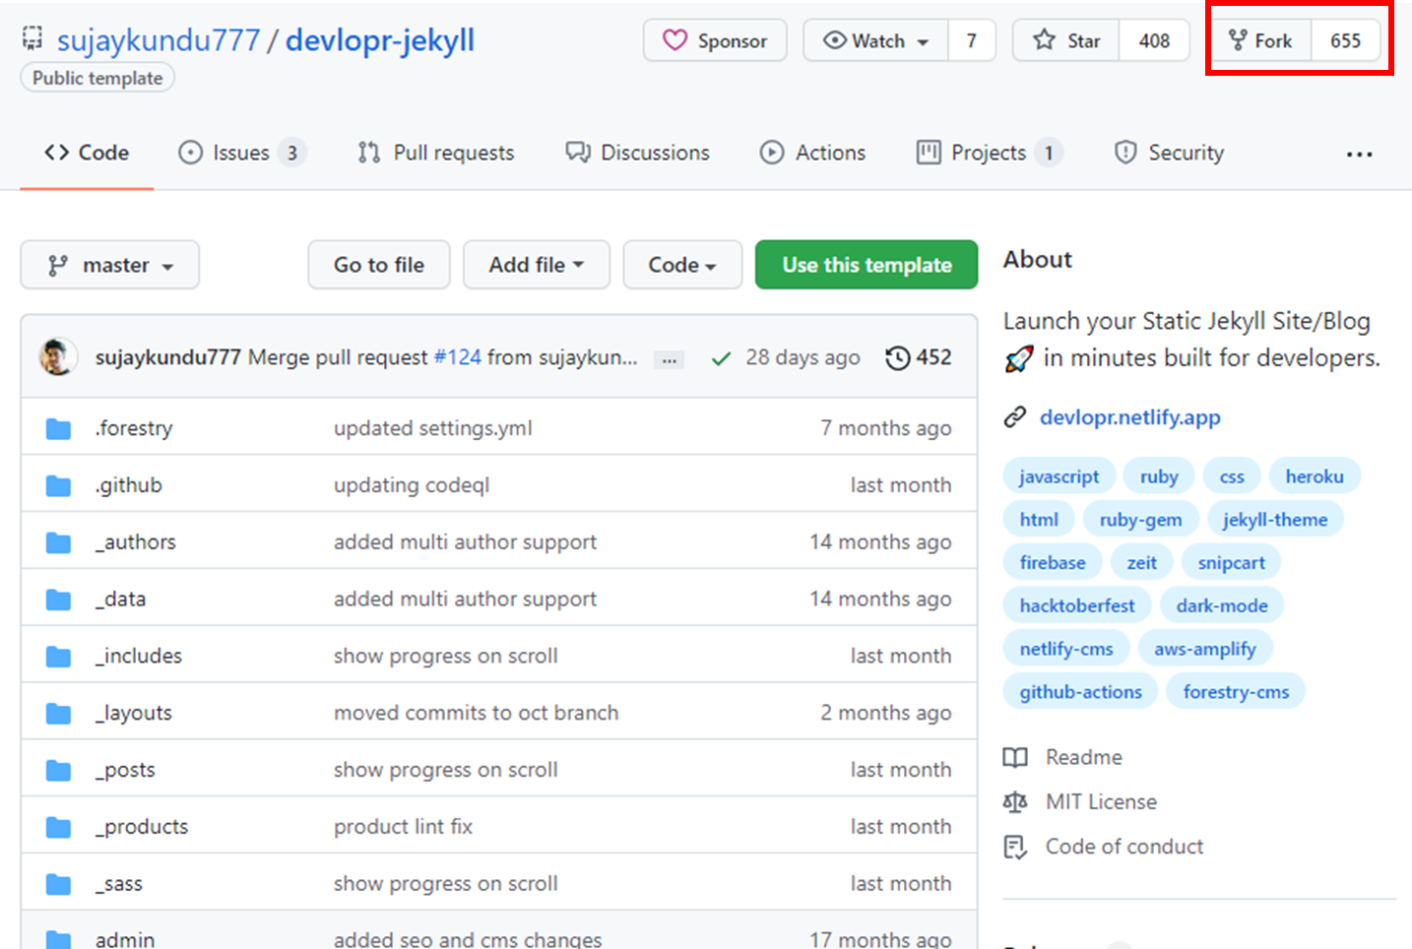Click the repository template icon
Image resolution: width=1412 pixels, height=949 pixels.
point(32,38)
